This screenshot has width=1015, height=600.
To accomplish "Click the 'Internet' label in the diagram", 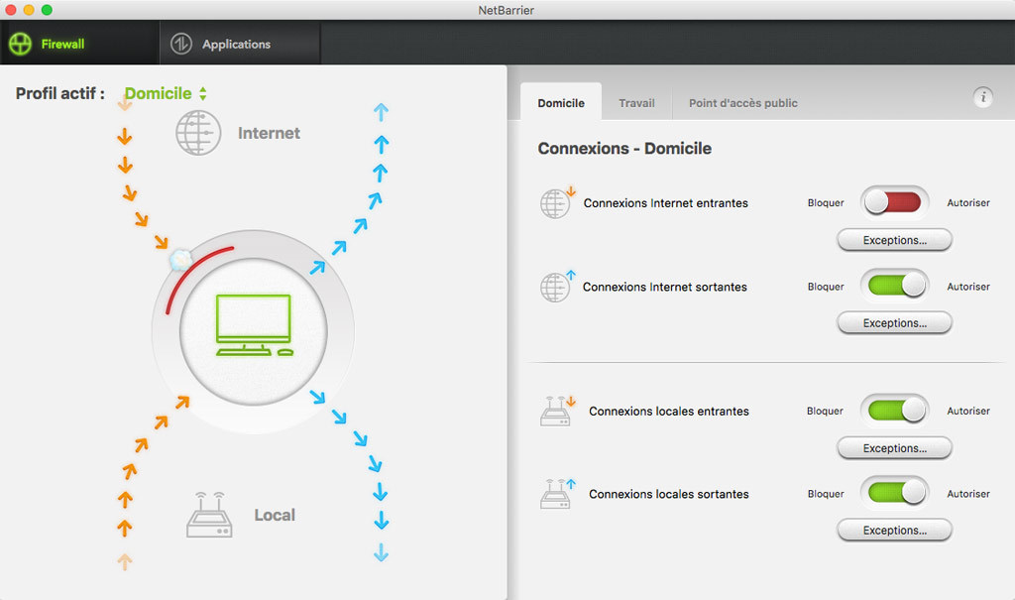I will click(269, 133).
